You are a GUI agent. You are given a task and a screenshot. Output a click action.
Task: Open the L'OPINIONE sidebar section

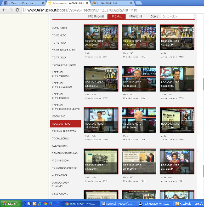click(59, 116)
